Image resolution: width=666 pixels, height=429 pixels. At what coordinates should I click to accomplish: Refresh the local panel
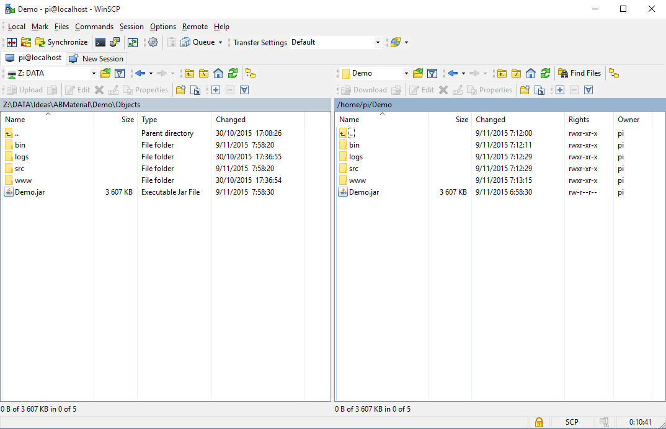coord(233,74)
